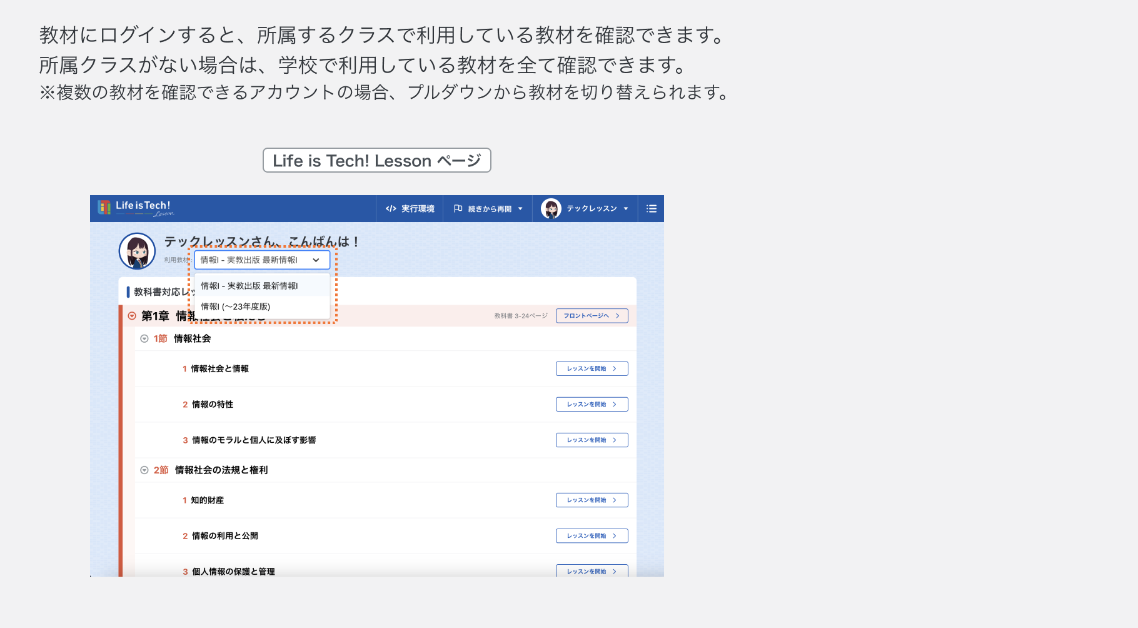Open the テックレッスン user account menu
1138x628 pixels.
pos(585,209)
